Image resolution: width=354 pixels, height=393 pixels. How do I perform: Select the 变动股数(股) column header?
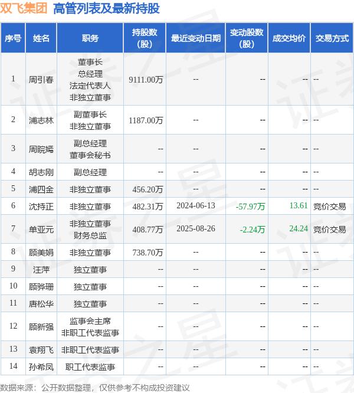[247, 38]
